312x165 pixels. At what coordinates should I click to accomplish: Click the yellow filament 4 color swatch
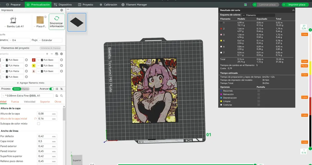pos(34,66)
